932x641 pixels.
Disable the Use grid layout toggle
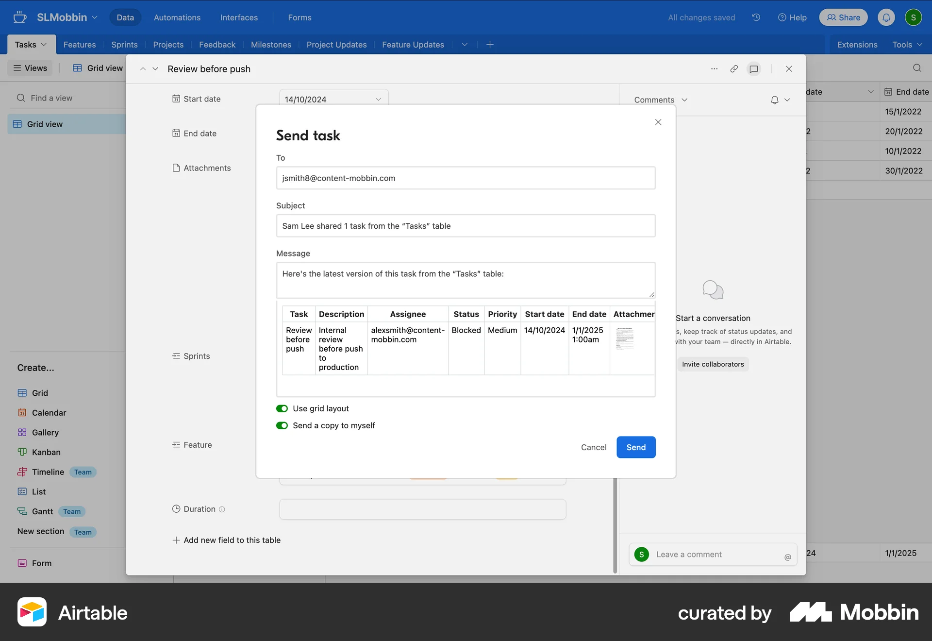pos(282,408)
